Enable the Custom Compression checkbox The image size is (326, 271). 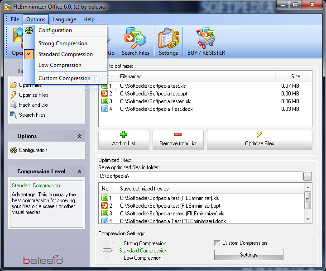217,243
